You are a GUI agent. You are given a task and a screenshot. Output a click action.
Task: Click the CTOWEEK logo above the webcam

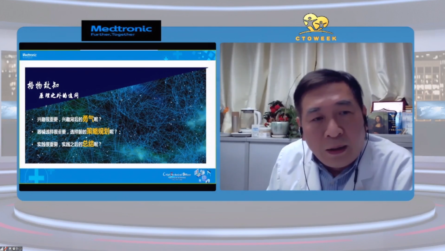coord(316,28)
